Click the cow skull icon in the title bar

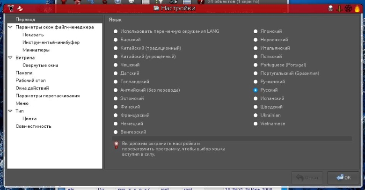(11, 8)
